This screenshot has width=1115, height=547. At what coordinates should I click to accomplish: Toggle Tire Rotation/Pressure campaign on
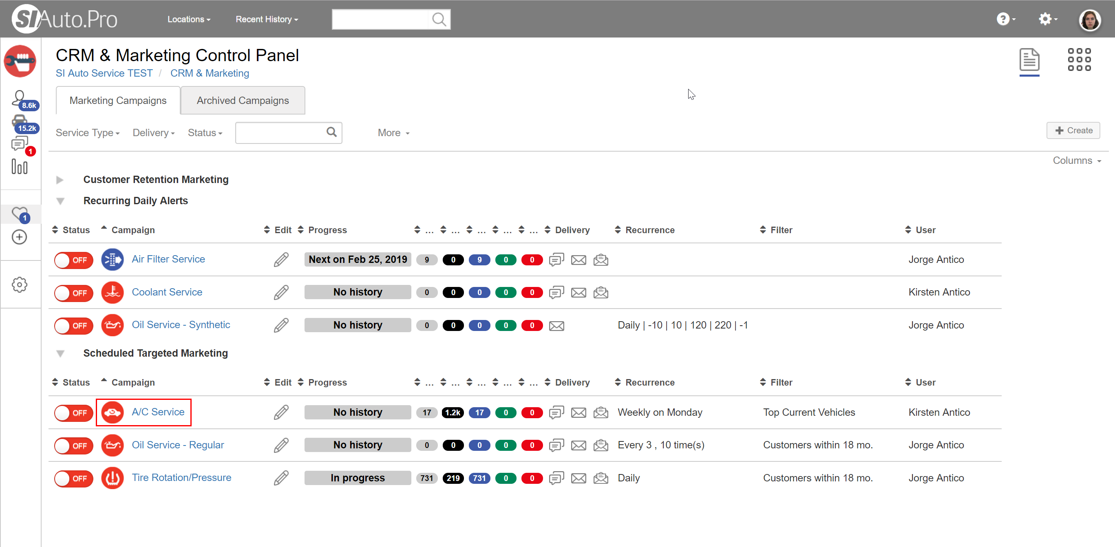click(73, 478)
